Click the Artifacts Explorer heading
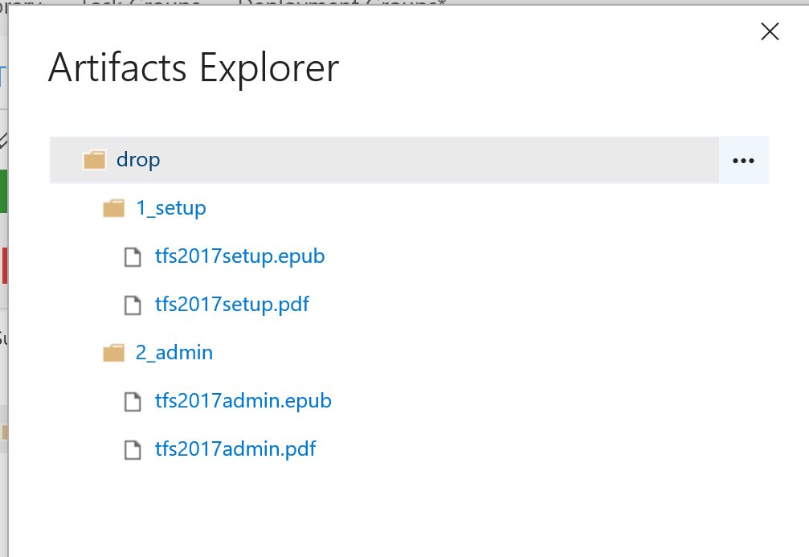 click(x=194, y=68)
